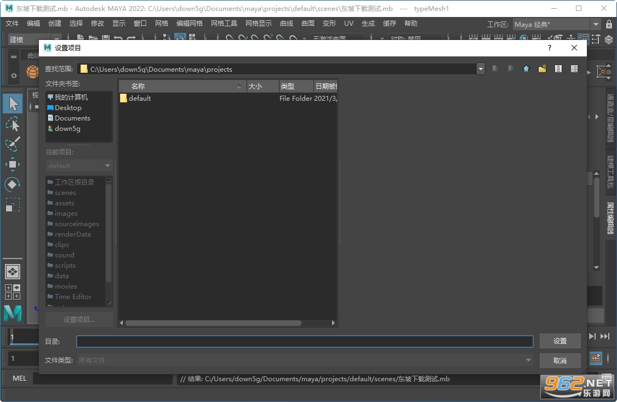Click the 目录 directory input field
The height and width of the screenshot is (402, 617).
tap(305, 341)
